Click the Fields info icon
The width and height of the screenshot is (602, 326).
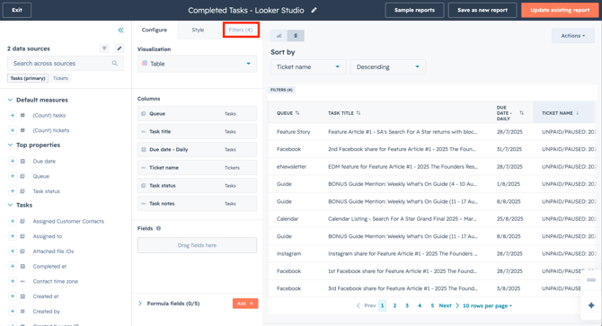pos(158,228)
